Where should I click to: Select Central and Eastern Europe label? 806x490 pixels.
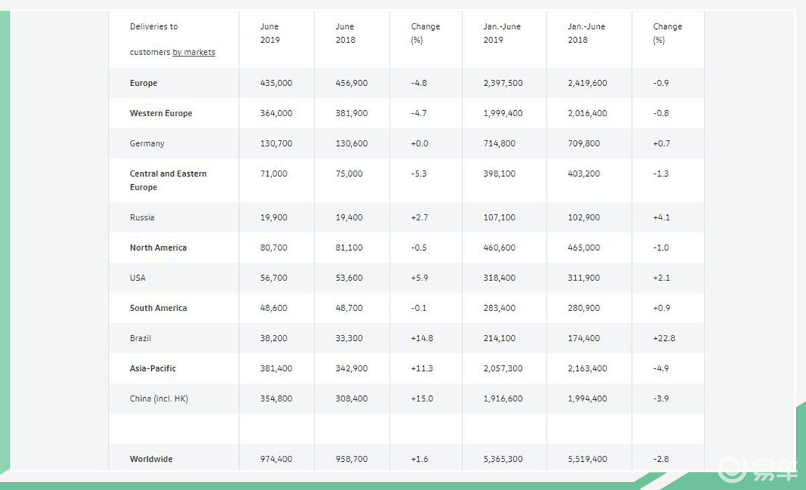[168, 180]
